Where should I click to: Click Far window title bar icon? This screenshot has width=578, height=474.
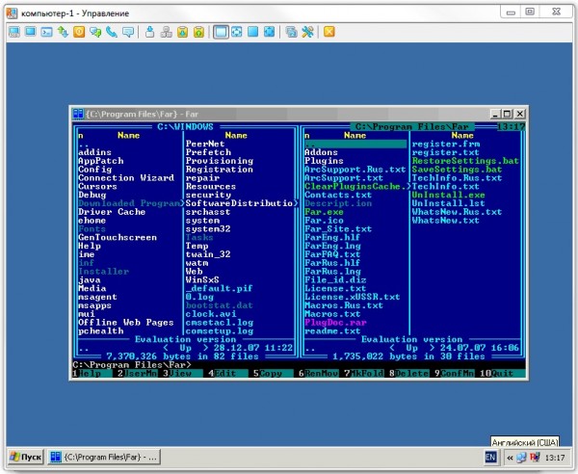78,114
